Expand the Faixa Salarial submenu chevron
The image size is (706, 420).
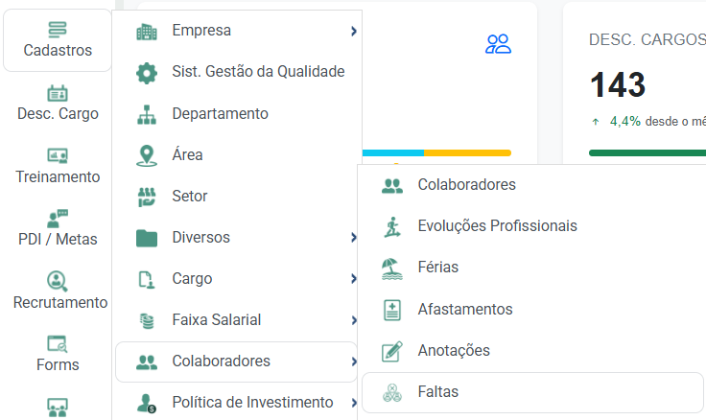(x=354, y=320)
